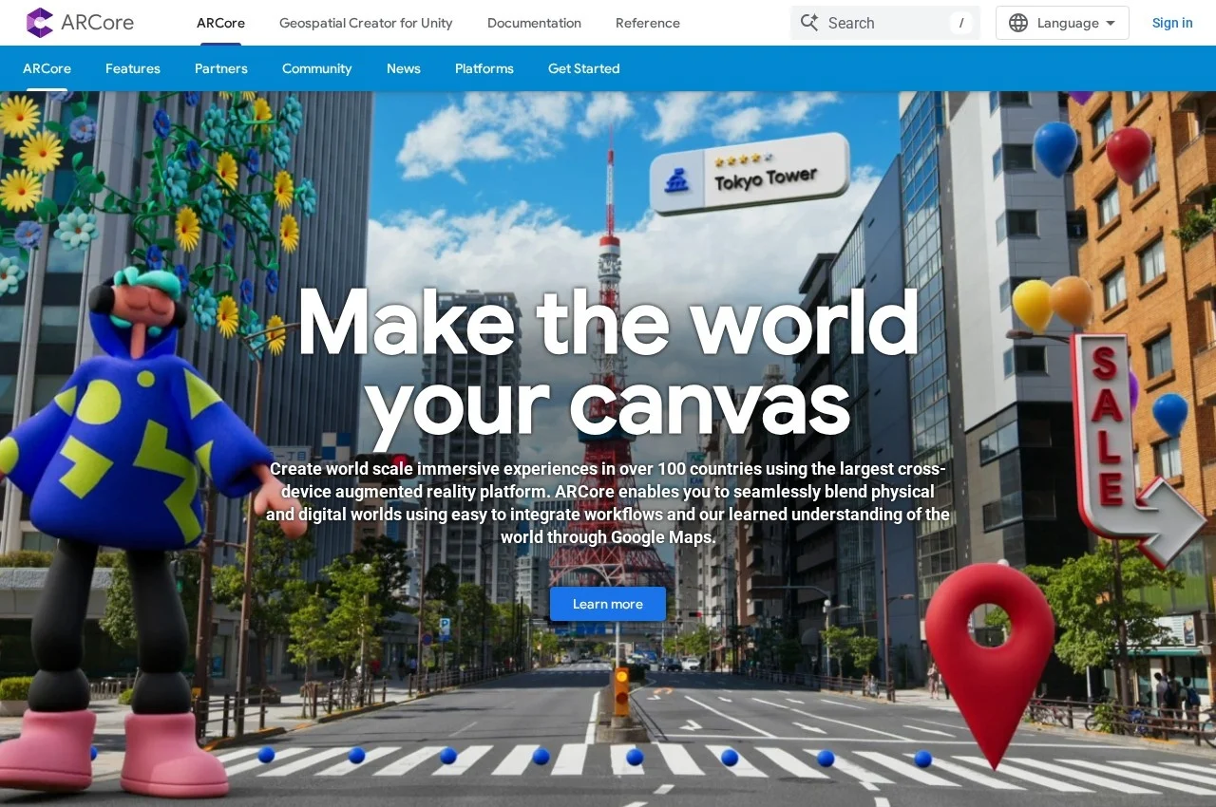Click the ARCore wordmark text in header
This screenshot has height=807, width=1216.
tap(97, 23)
